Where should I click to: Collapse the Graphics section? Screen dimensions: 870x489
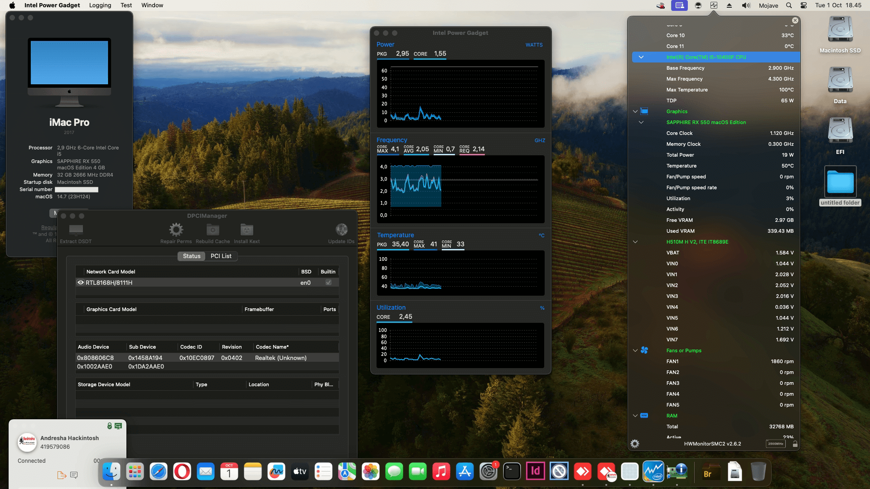pyautogui.click(x=635, y=111)
